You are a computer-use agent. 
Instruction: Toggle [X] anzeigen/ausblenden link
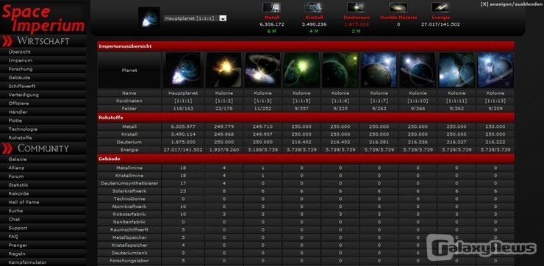(512, 4)
